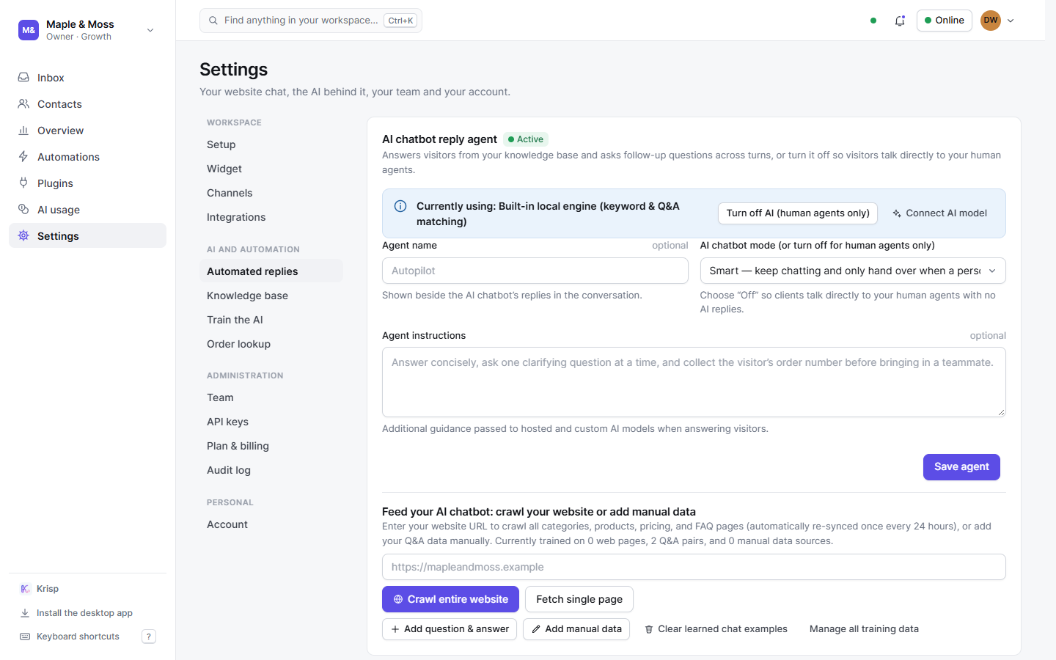Click the Settings gear icon
This screenshot has height=660, width=1056.
[x=23, y=235]
